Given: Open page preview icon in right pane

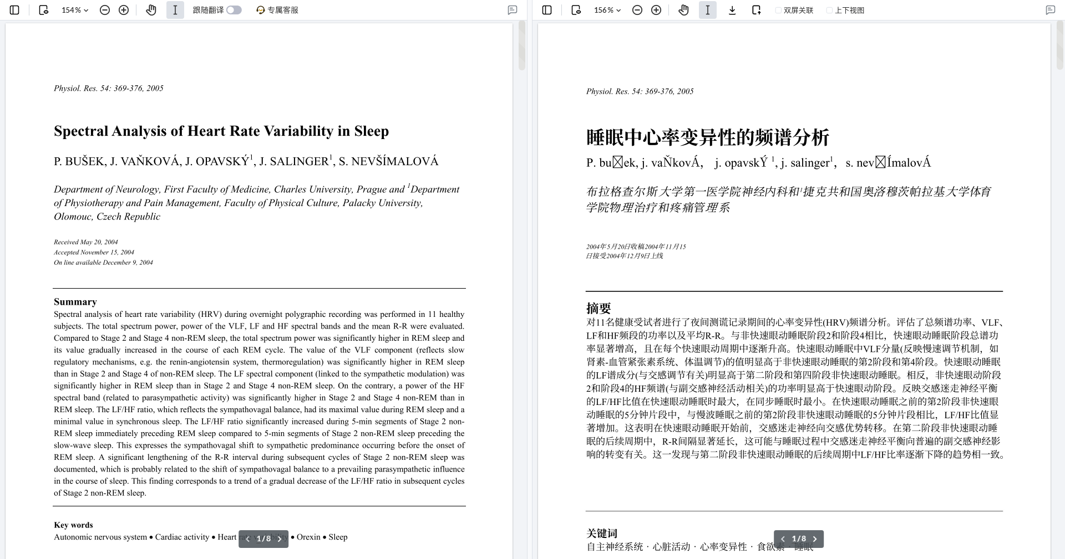Looking at the screenshot, I should point(576,10).
